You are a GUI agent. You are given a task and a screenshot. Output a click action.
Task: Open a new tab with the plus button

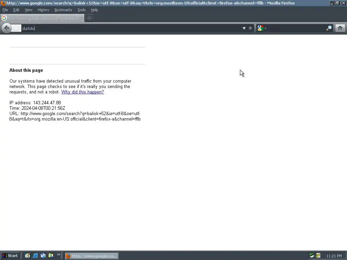pos(89,18)
